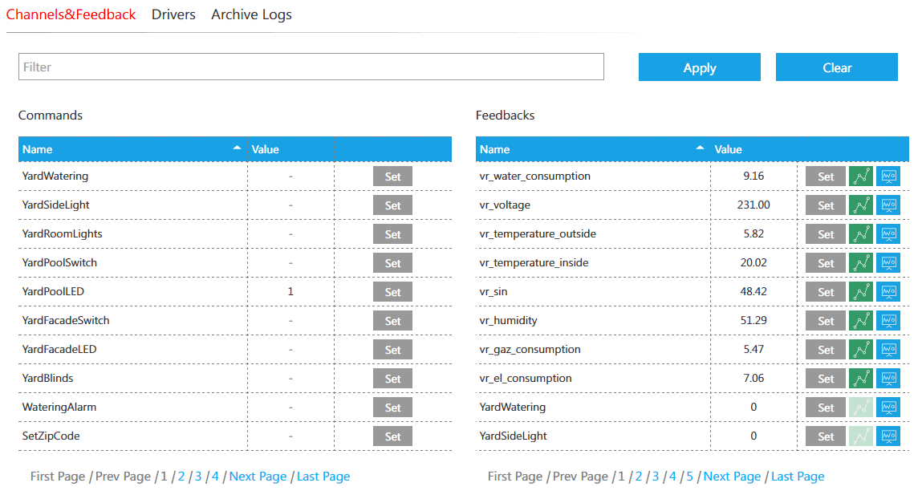Click faded chart icon in YardWatering feedback row
922x499 pixels.
pyautogui.click(x=860, y=408)
